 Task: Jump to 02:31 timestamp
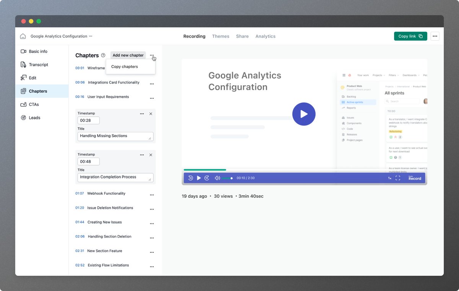80,251
